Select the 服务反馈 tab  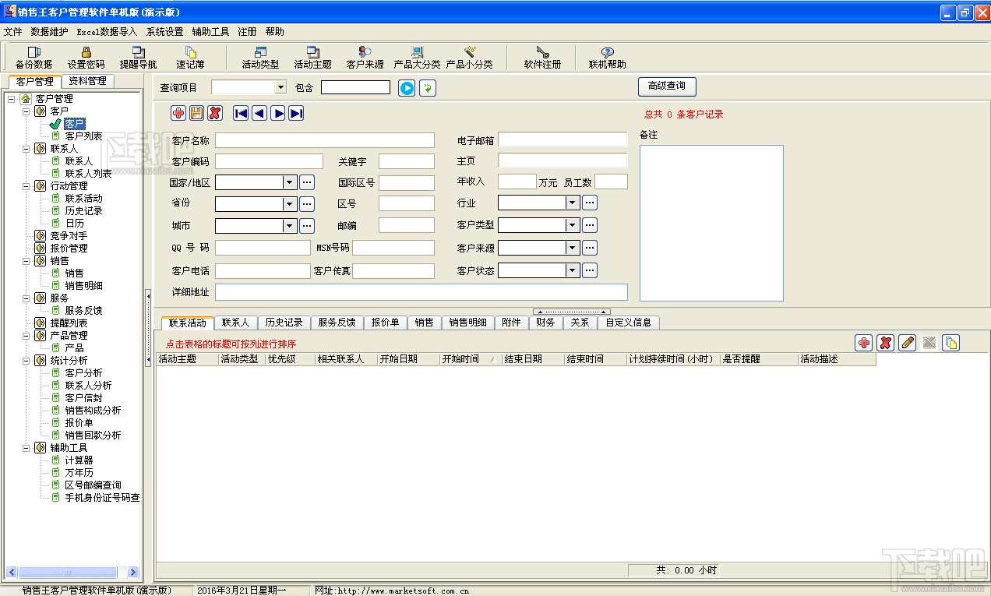point(337,323)
